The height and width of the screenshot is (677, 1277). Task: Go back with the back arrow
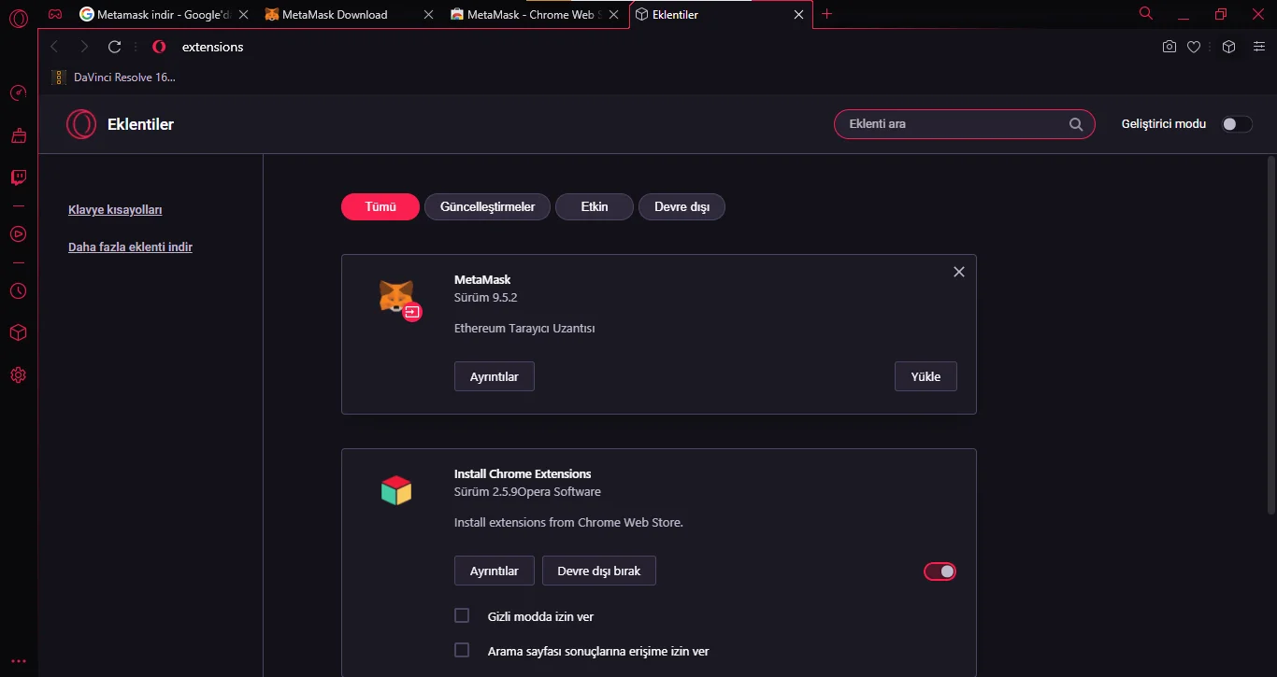54,47
